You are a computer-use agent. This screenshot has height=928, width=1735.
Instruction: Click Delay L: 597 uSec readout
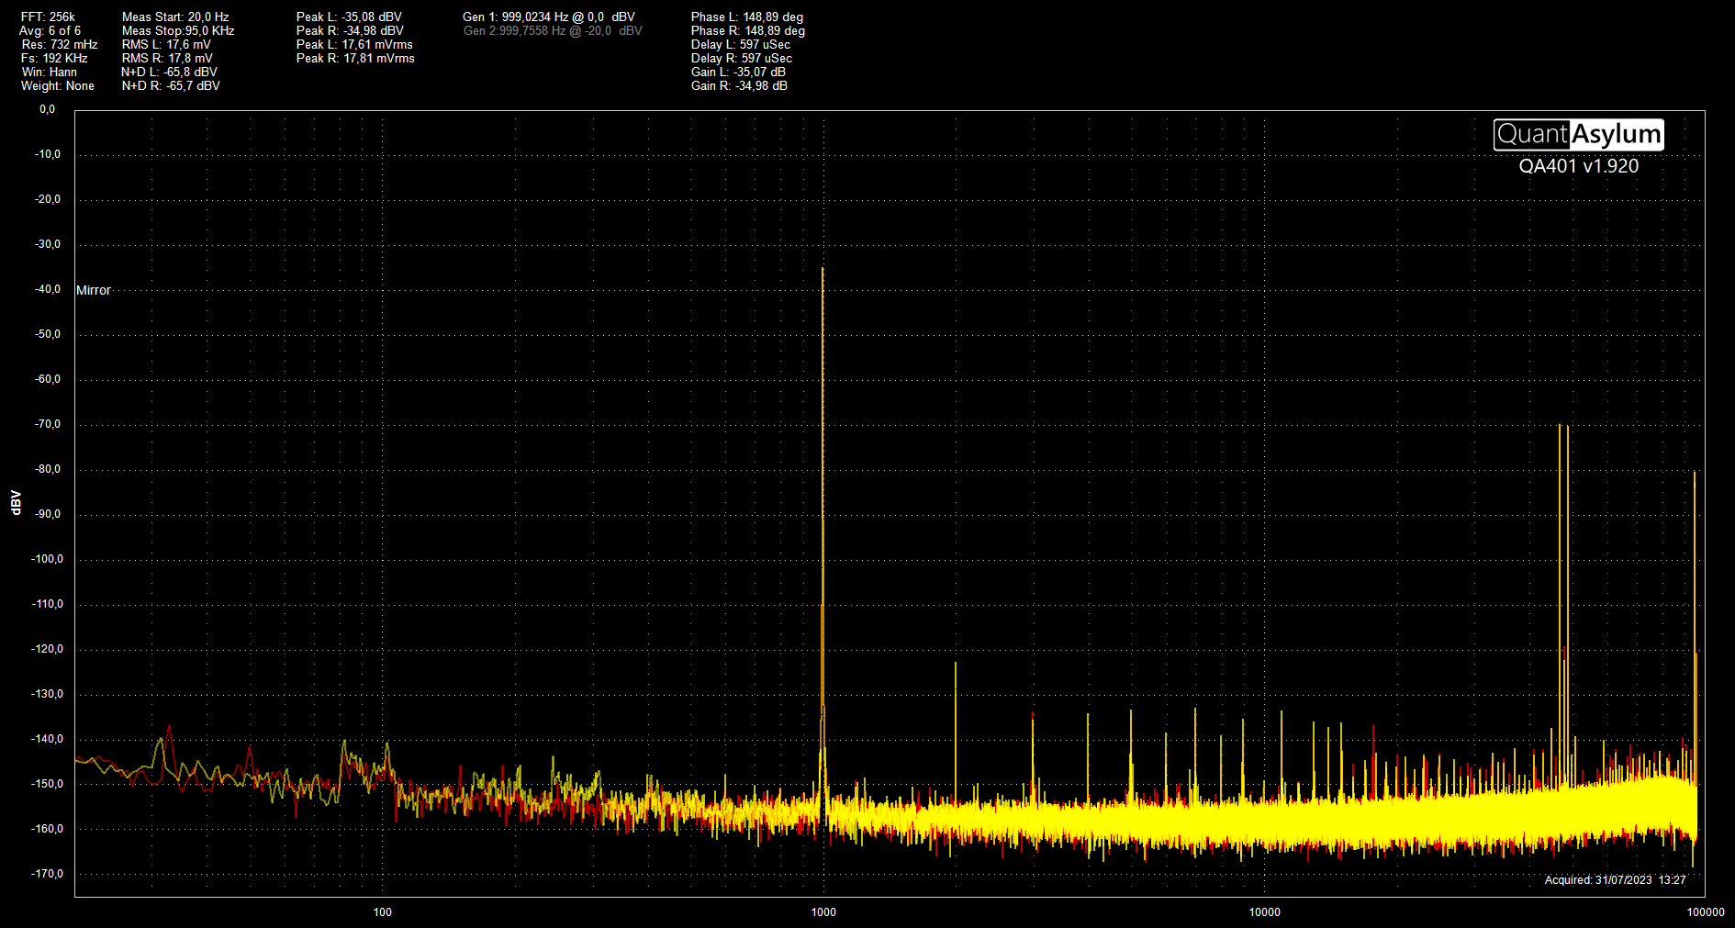(x=741, y=44)
